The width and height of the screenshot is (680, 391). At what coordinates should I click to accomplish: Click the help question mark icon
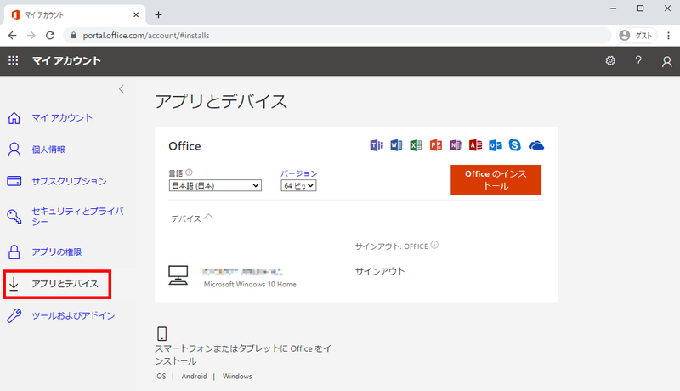[638, 60]
